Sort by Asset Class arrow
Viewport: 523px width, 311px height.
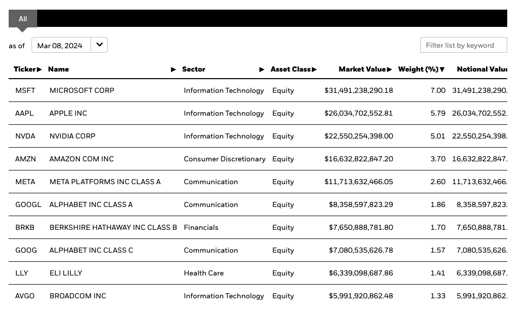[314, 70]
